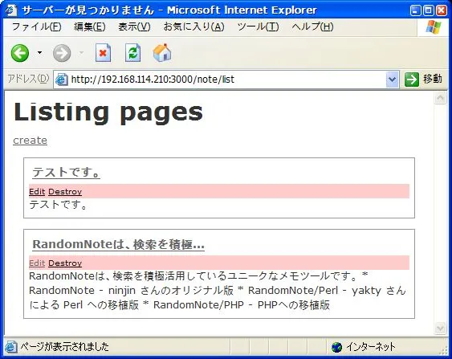Click the Home icon in toolbar
The height and width of the screenshot is (359, 452).
(162, 53)
